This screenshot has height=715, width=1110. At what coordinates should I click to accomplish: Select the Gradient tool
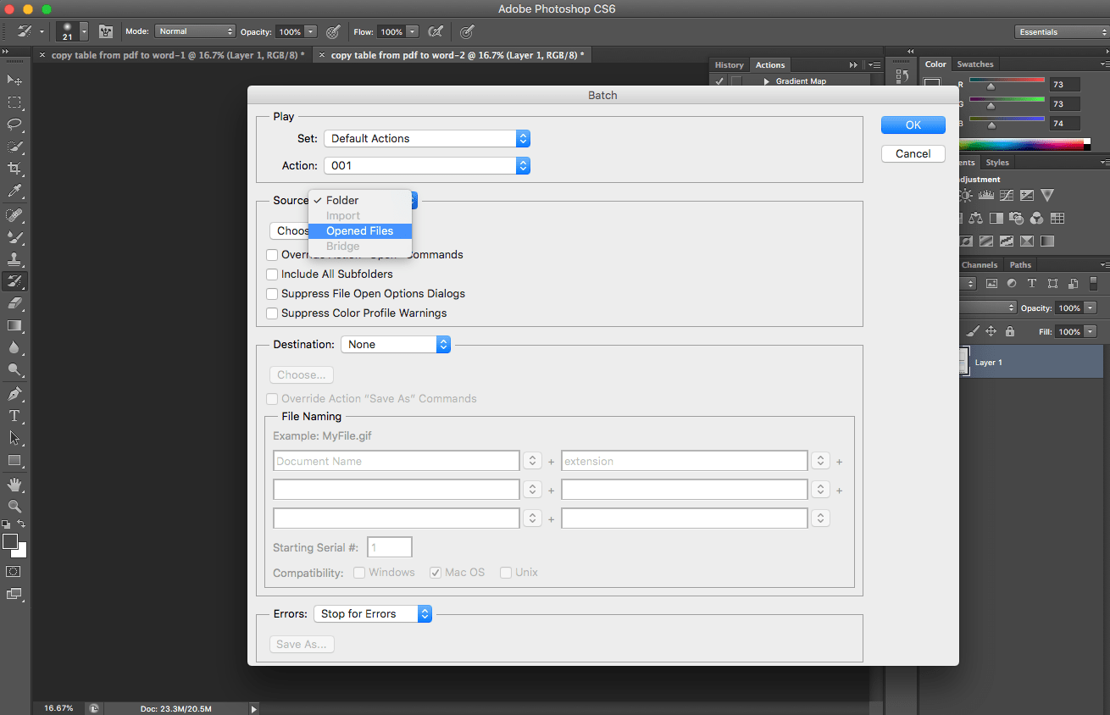pyautogui.click(x=14, y=325)
